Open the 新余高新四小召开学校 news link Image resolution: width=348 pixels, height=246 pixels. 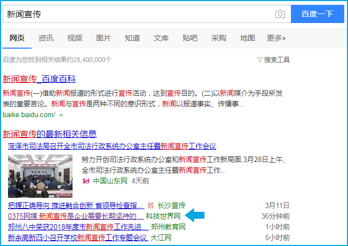click(x=78, y=237)
